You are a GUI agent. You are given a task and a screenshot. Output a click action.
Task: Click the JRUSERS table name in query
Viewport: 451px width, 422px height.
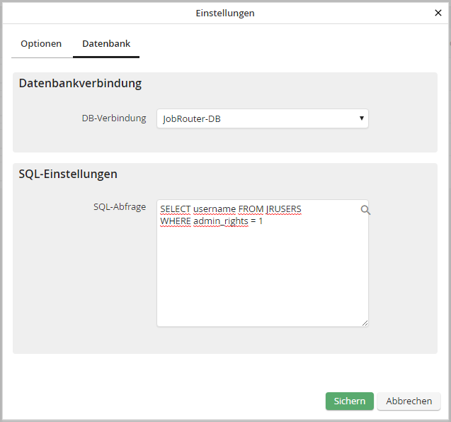[283, 209]
